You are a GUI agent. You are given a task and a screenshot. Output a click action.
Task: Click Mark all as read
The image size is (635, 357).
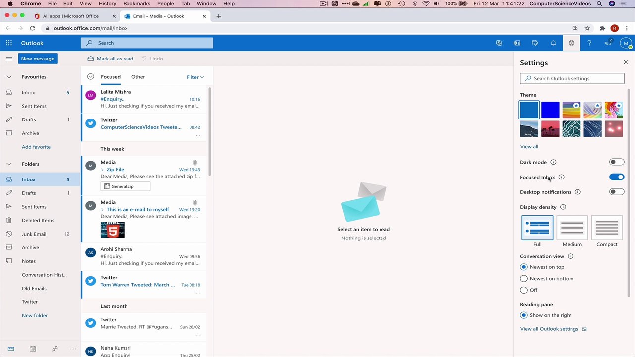(111, 59)
